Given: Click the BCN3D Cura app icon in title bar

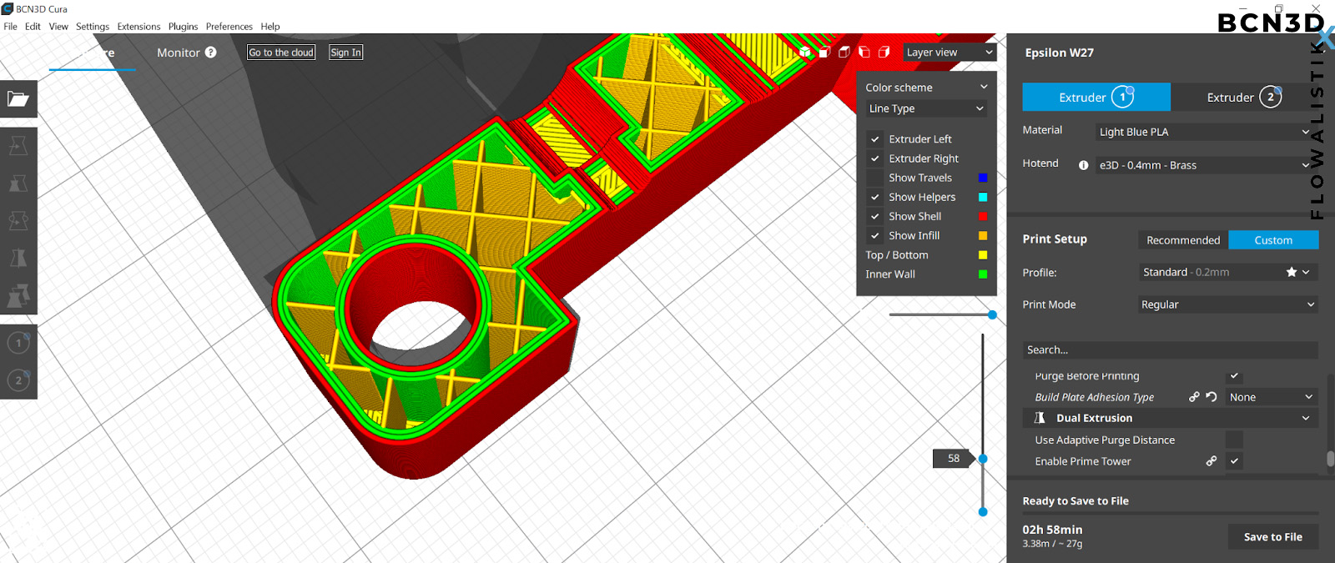Looking at the screenshot, I should 8,8.
